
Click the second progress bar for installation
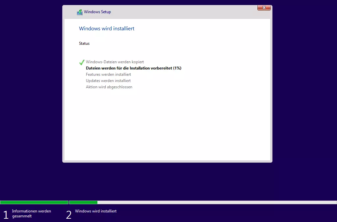tap(203, 203)
